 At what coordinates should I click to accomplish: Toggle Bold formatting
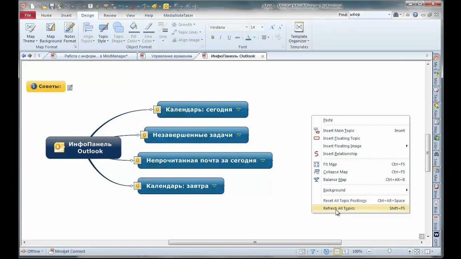212,37
